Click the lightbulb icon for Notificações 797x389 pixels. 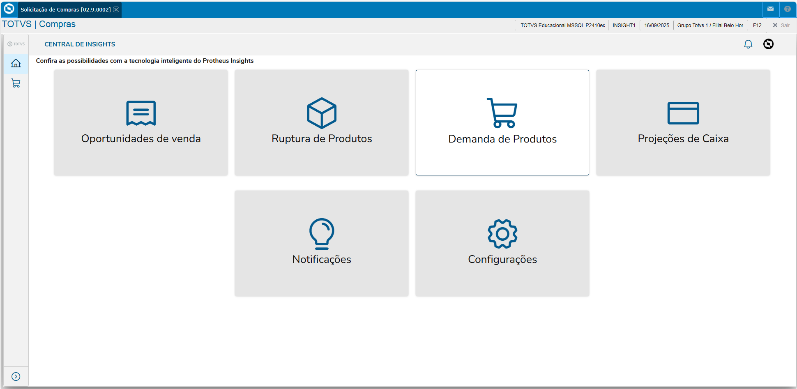(x=322, y=234)
